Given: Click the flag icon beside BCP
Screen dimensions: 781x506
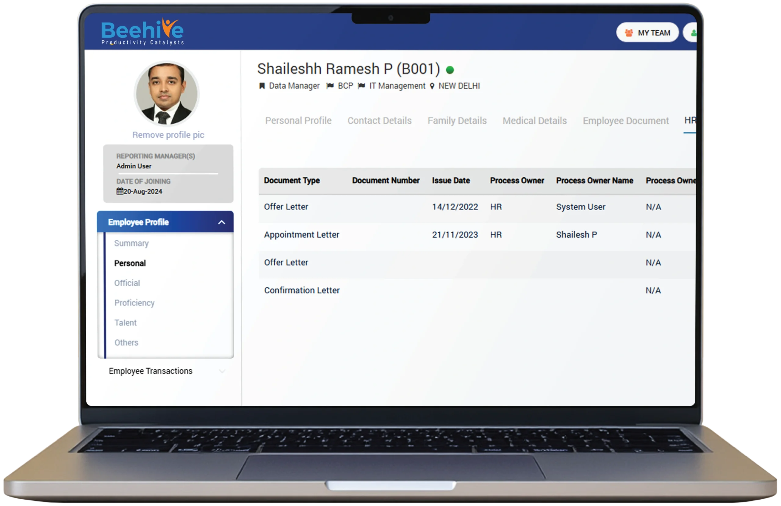Looking at the screenshot, I should tap(330, 86).
